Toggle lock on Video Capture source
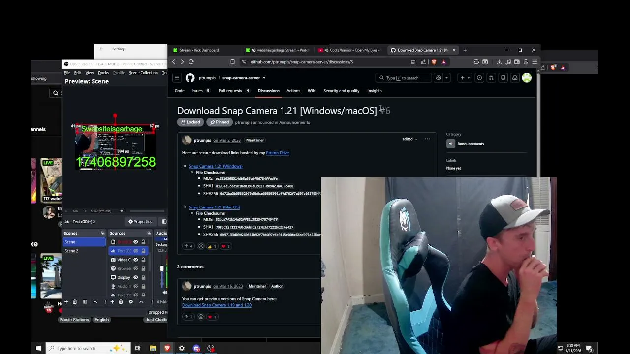 pos(143,260)
